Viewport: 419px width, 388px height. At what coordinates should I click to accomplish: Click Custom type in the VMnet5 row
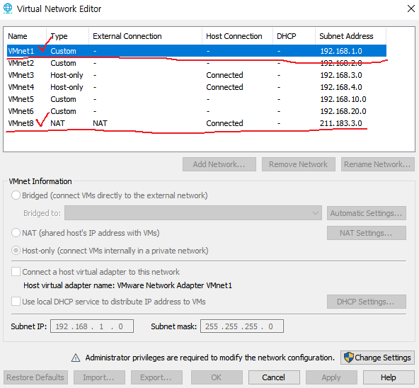(x=63, y=99)
